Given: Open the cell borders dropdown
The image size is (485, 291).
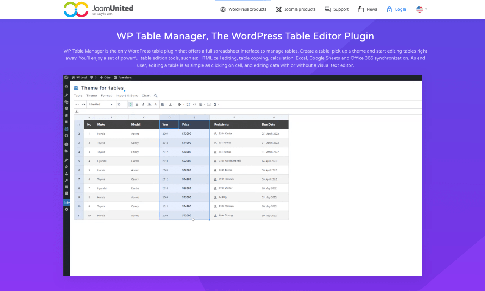Looking at the screenshot, I should tap(202, 104).
